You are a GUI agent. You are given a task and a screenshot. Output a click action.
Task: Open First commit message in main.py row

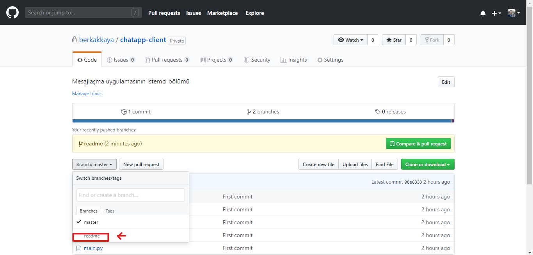point(238,248)
